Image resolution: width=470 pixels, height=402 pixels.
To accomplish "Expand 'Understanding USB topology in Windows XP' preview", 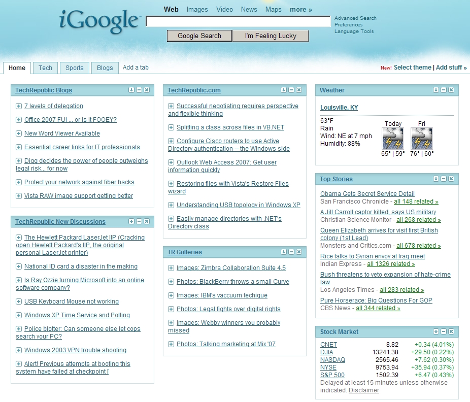I will pos(171,205).
